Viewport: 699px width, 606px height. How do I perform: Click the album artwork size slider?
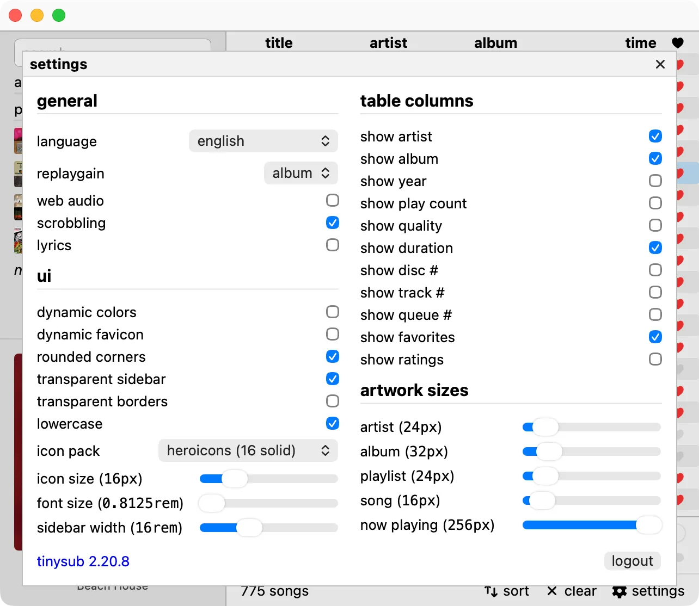592,452
